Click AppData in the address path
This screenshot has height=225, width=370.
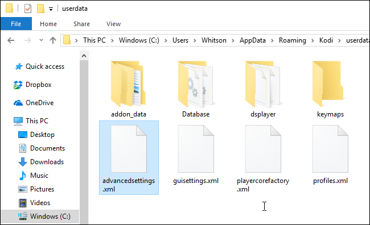253,40
